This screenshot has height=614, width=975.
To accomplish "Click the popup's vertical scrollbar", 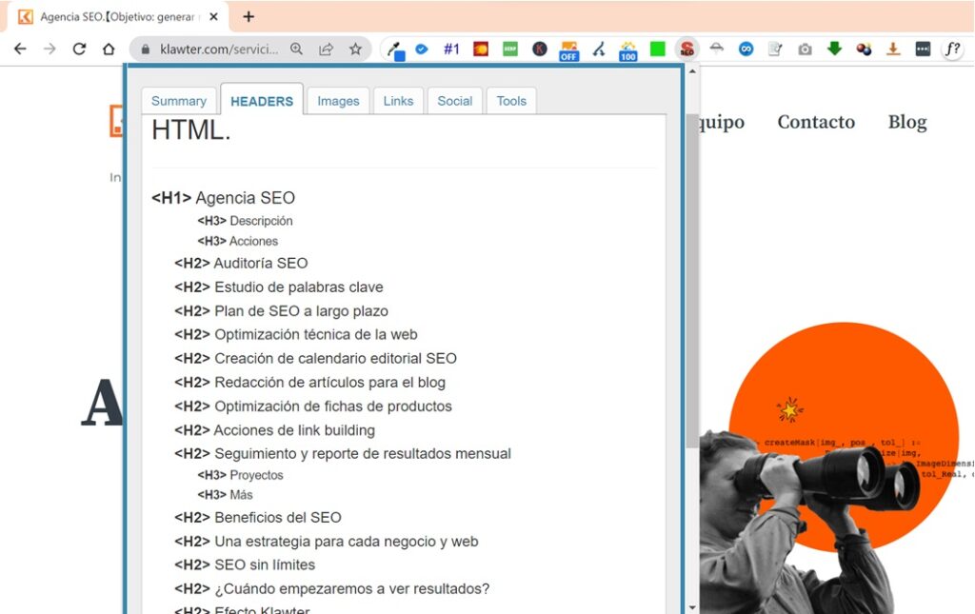I will (x=690, y=286).
